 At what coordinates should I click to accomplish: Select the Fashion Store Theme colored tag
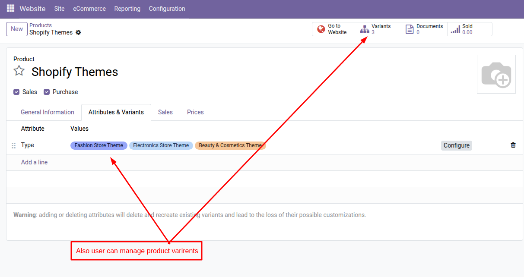98,145
